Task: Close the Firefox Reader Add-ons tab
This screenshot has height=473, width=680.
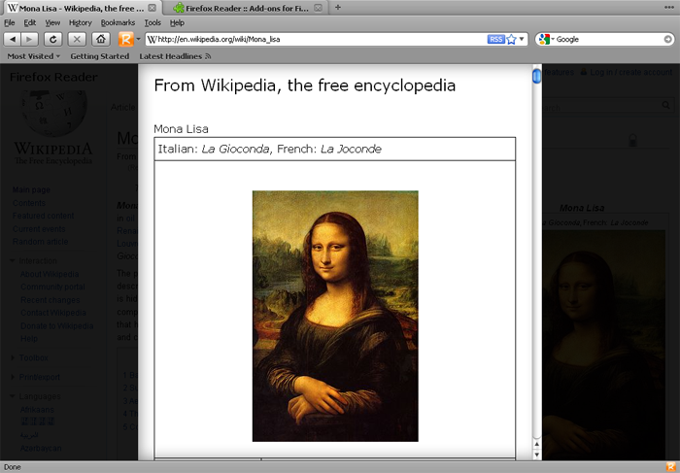Action: point(318,8)
